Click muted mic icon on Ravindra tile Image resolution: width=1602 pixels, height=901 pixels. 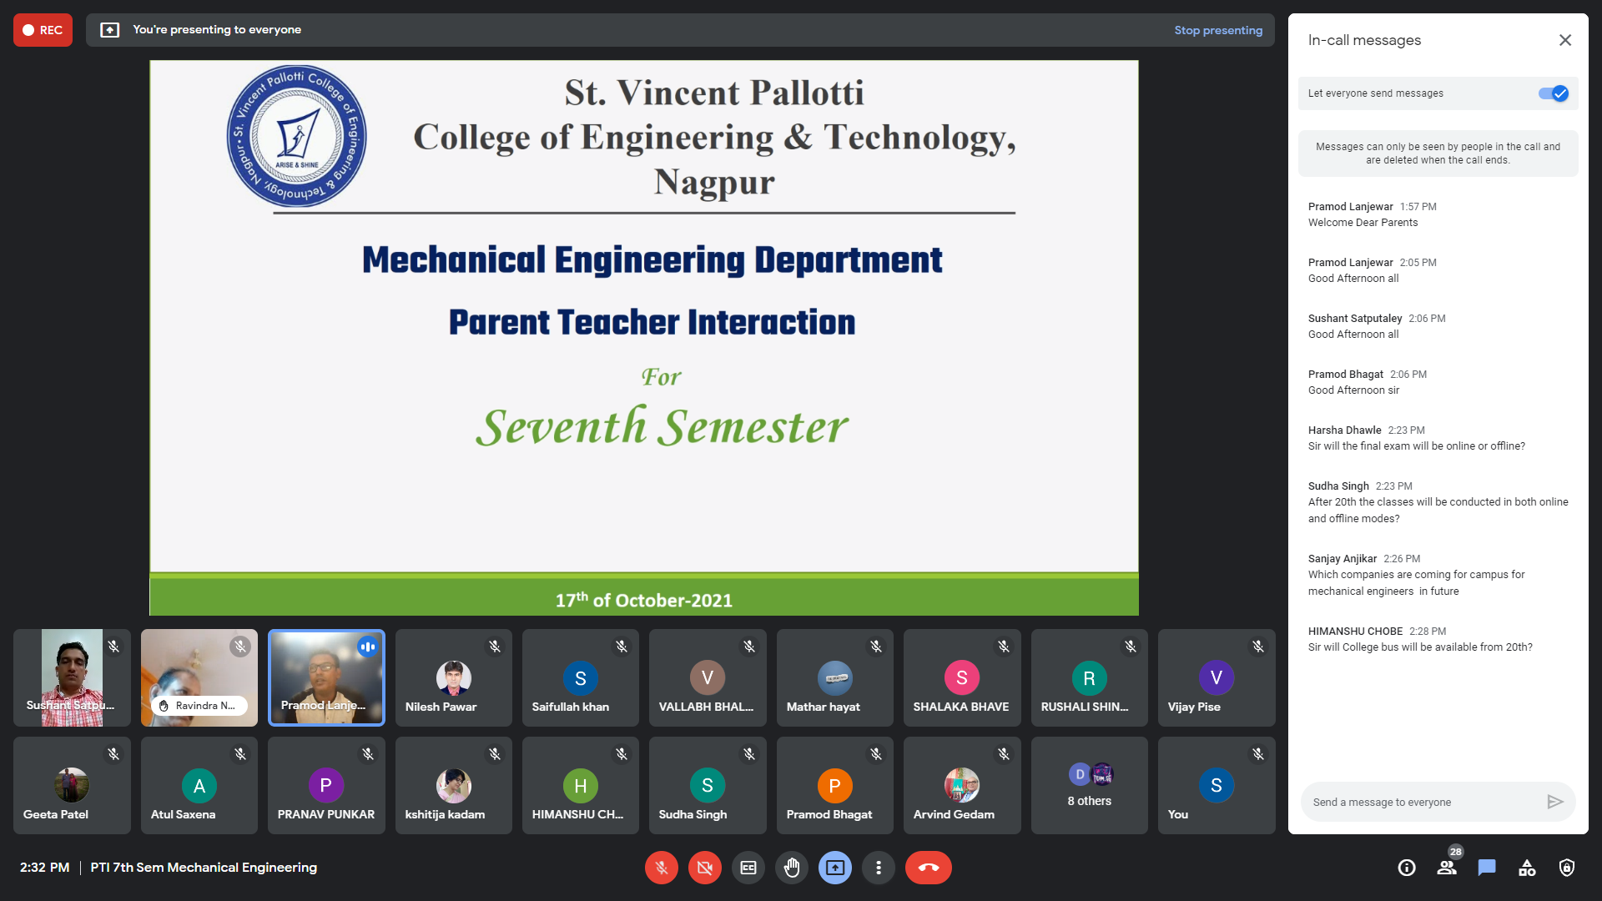tap(240, 647)
